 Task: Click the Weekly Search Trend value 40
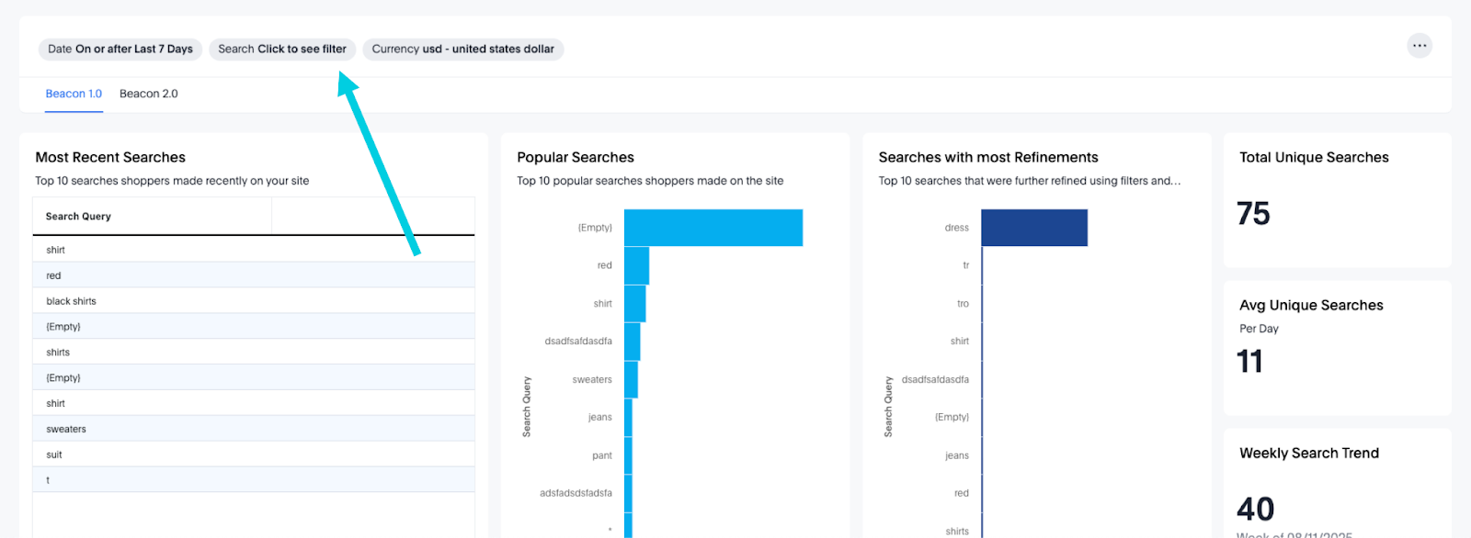coord(1255,509)
